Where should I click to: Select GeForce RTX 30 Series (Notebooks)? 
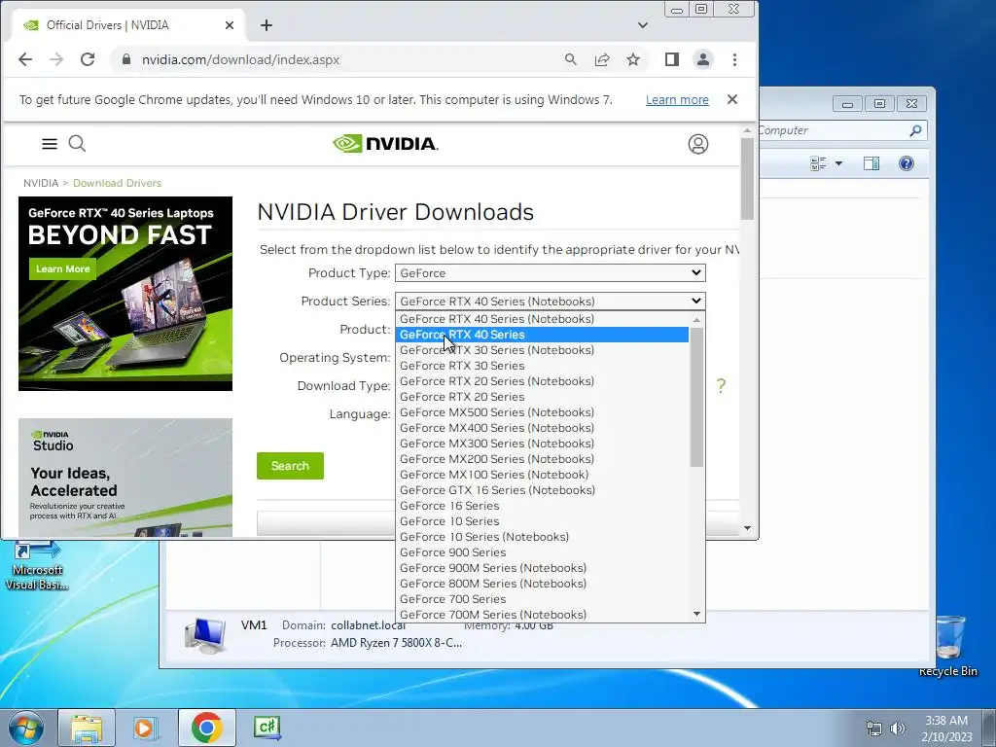click(x=542, y=350)
